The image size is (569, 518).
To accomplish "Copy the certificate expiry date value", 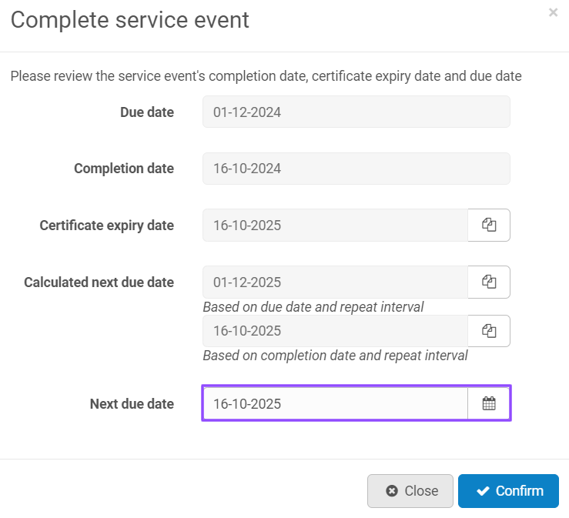I will (489, 225).
